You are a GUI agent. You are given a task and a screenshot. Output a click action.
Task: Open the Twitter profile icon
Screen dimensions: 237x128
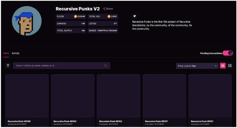click(x=135, y=16)
